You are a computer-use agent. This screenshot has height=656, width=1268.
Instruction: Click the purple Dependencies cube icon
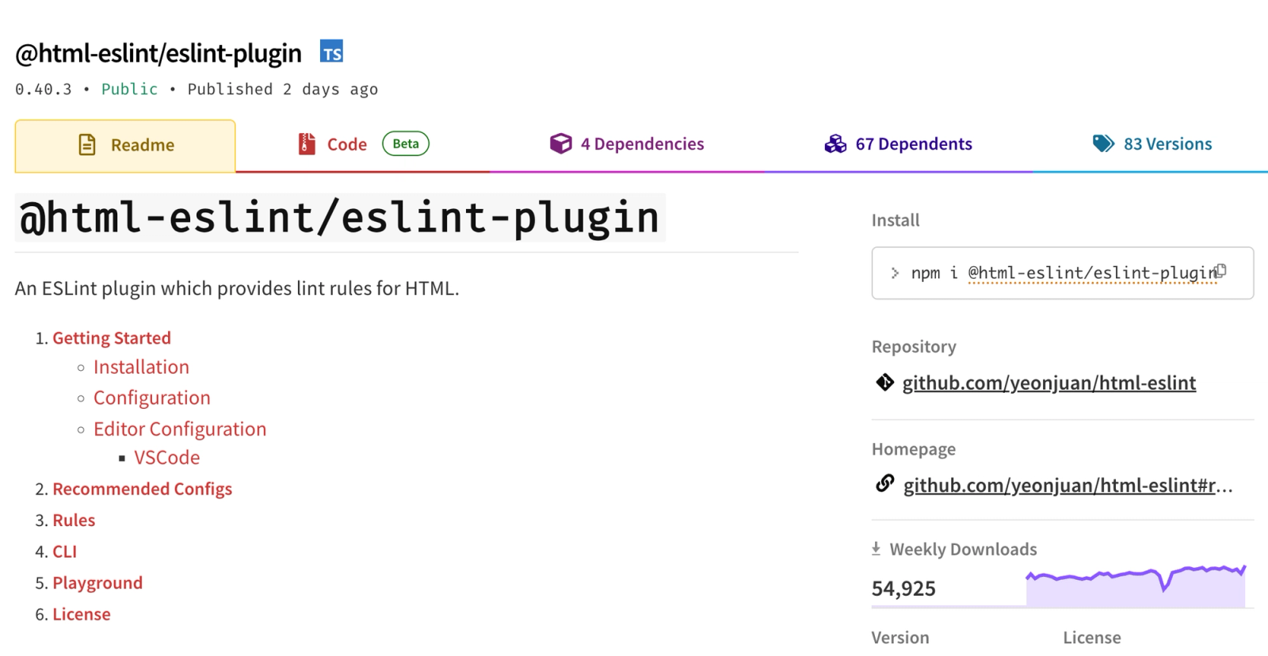[x=560, y=143]
